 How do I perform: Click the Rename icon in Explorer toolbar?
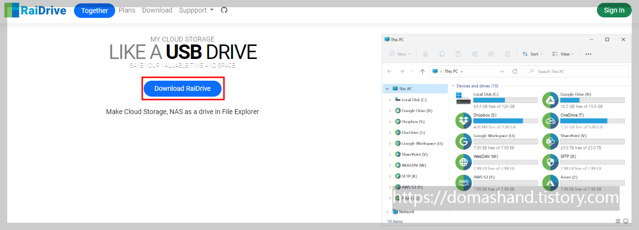pos(475,54)
